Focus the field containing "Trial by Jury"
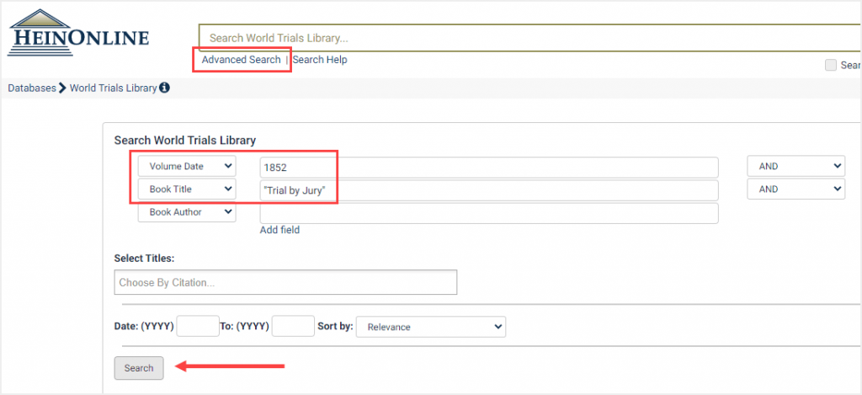 point(489,190)
